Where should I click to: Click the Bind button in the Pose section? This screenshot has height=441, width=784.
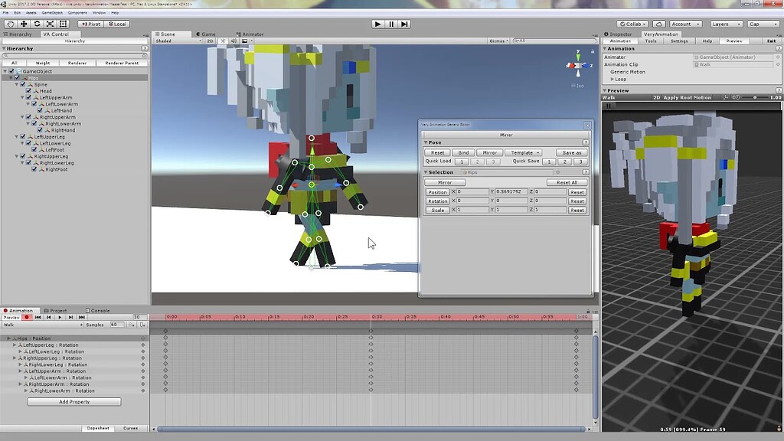pos(463,152)
